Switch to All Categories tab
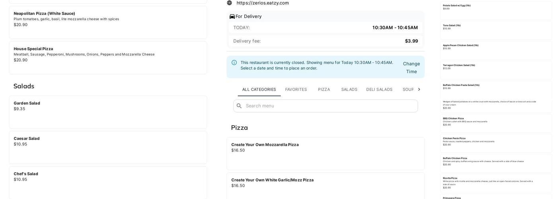Image resolution: width=557 pixels, height=199 pixels. click(x=259, y=90)
